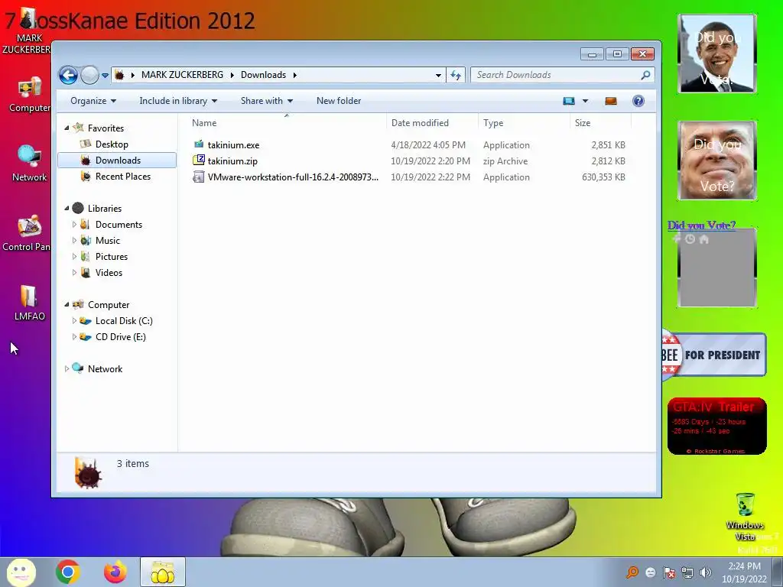This screenshot has width=783, height=587.
Task: Expand the Pictures library
Action: (74, 257)
